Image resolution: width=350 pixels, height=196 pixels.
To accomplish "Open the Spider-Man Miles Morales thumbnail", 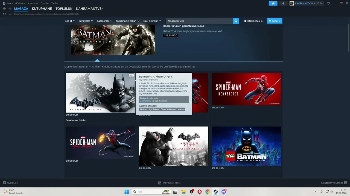I will [x=100, y=142].
